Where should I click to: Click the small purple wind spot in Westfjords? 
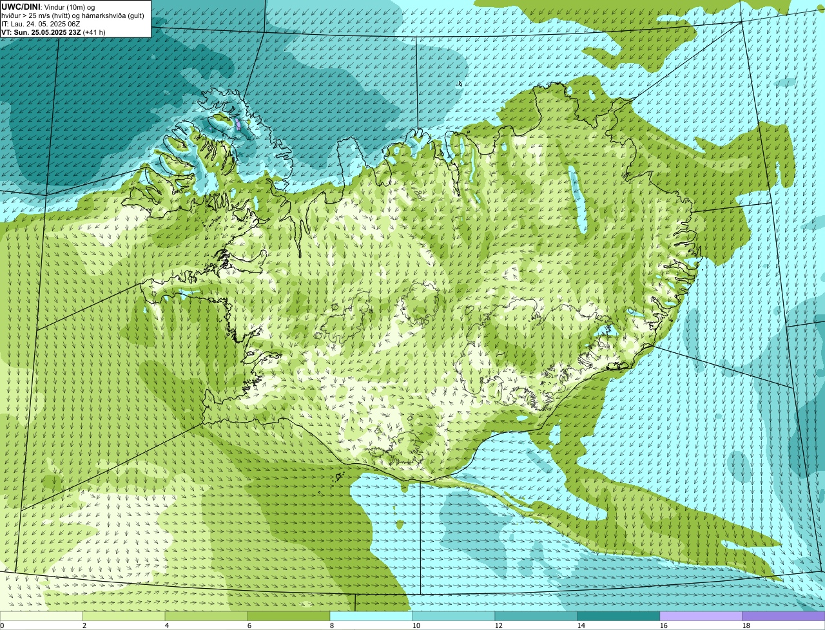tap(237, 124)
